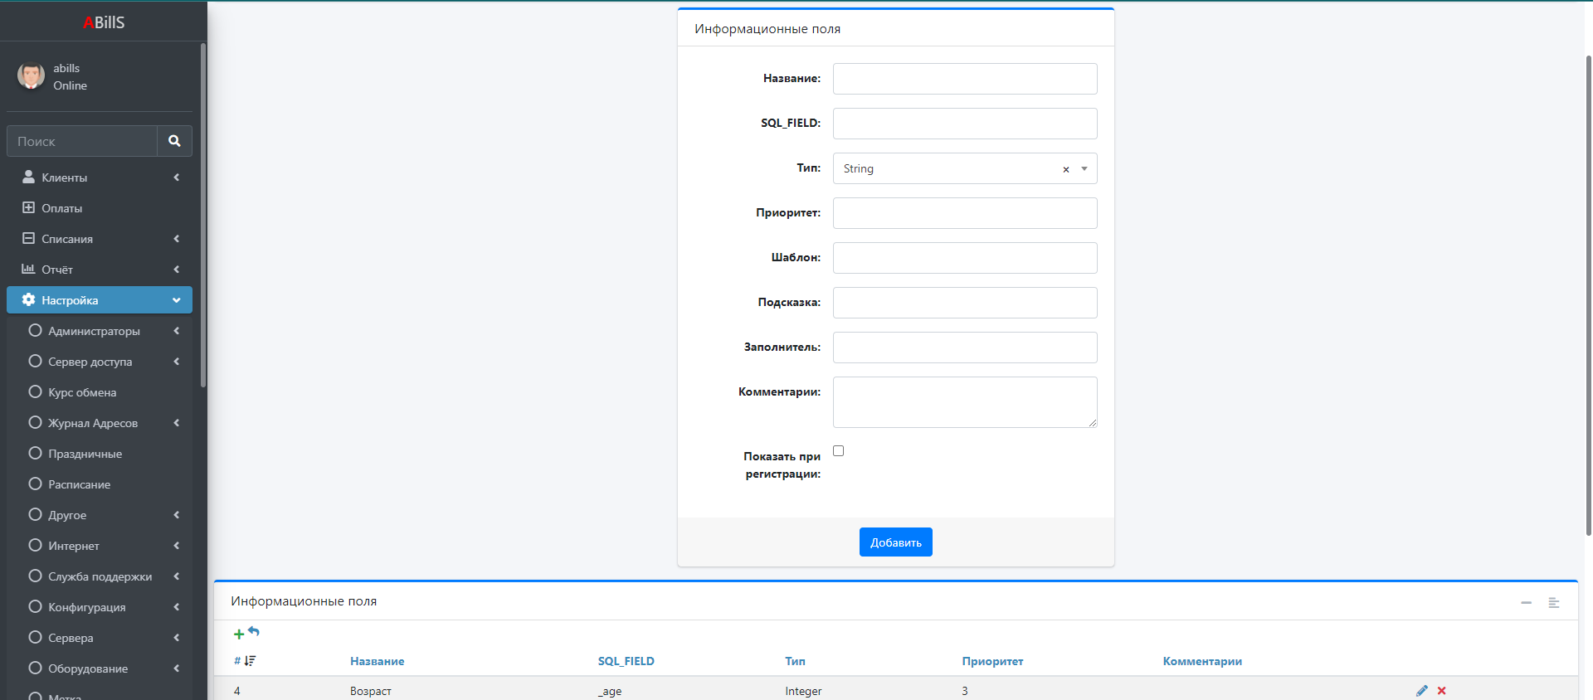1593x700 pixels.
Task: Toggle the Показать при регистрации checkbox
Action: click(x=838, y=451)
